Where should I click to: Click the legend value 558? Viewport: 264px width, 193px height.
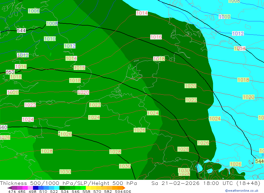[x=86, y=191]
